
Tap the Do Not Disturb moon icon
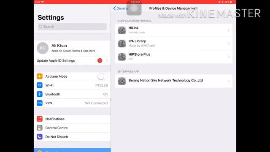click(40, 137)
